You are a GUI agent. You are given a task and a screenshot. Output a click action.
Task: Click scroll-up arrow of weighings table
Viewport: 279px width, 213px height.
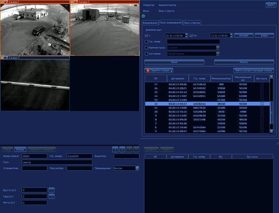pos(271,77)
